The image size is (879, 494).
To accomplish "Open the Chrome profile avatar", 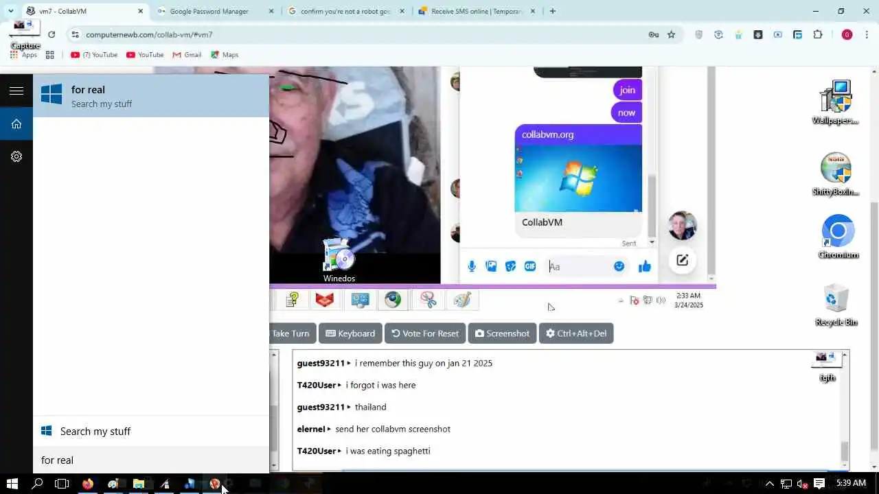I will click(847, 34).
